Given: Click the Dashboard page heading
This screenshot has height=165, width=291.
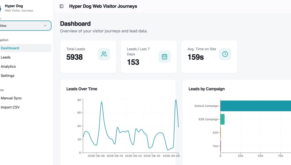Looking at the screenshot, I should (x=75, y=23).
